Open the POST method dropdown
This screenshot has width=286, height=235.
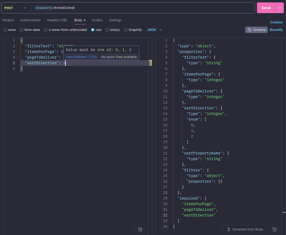pyautogui.click(x=15, y=8)
